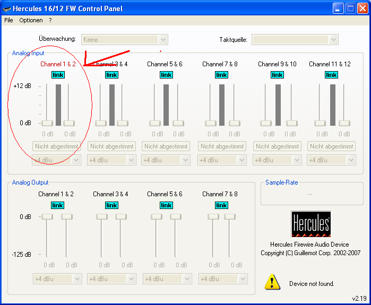Click left volume slider of output Channel 1 & 2
The image size is (371, 305).
point(47,216)
